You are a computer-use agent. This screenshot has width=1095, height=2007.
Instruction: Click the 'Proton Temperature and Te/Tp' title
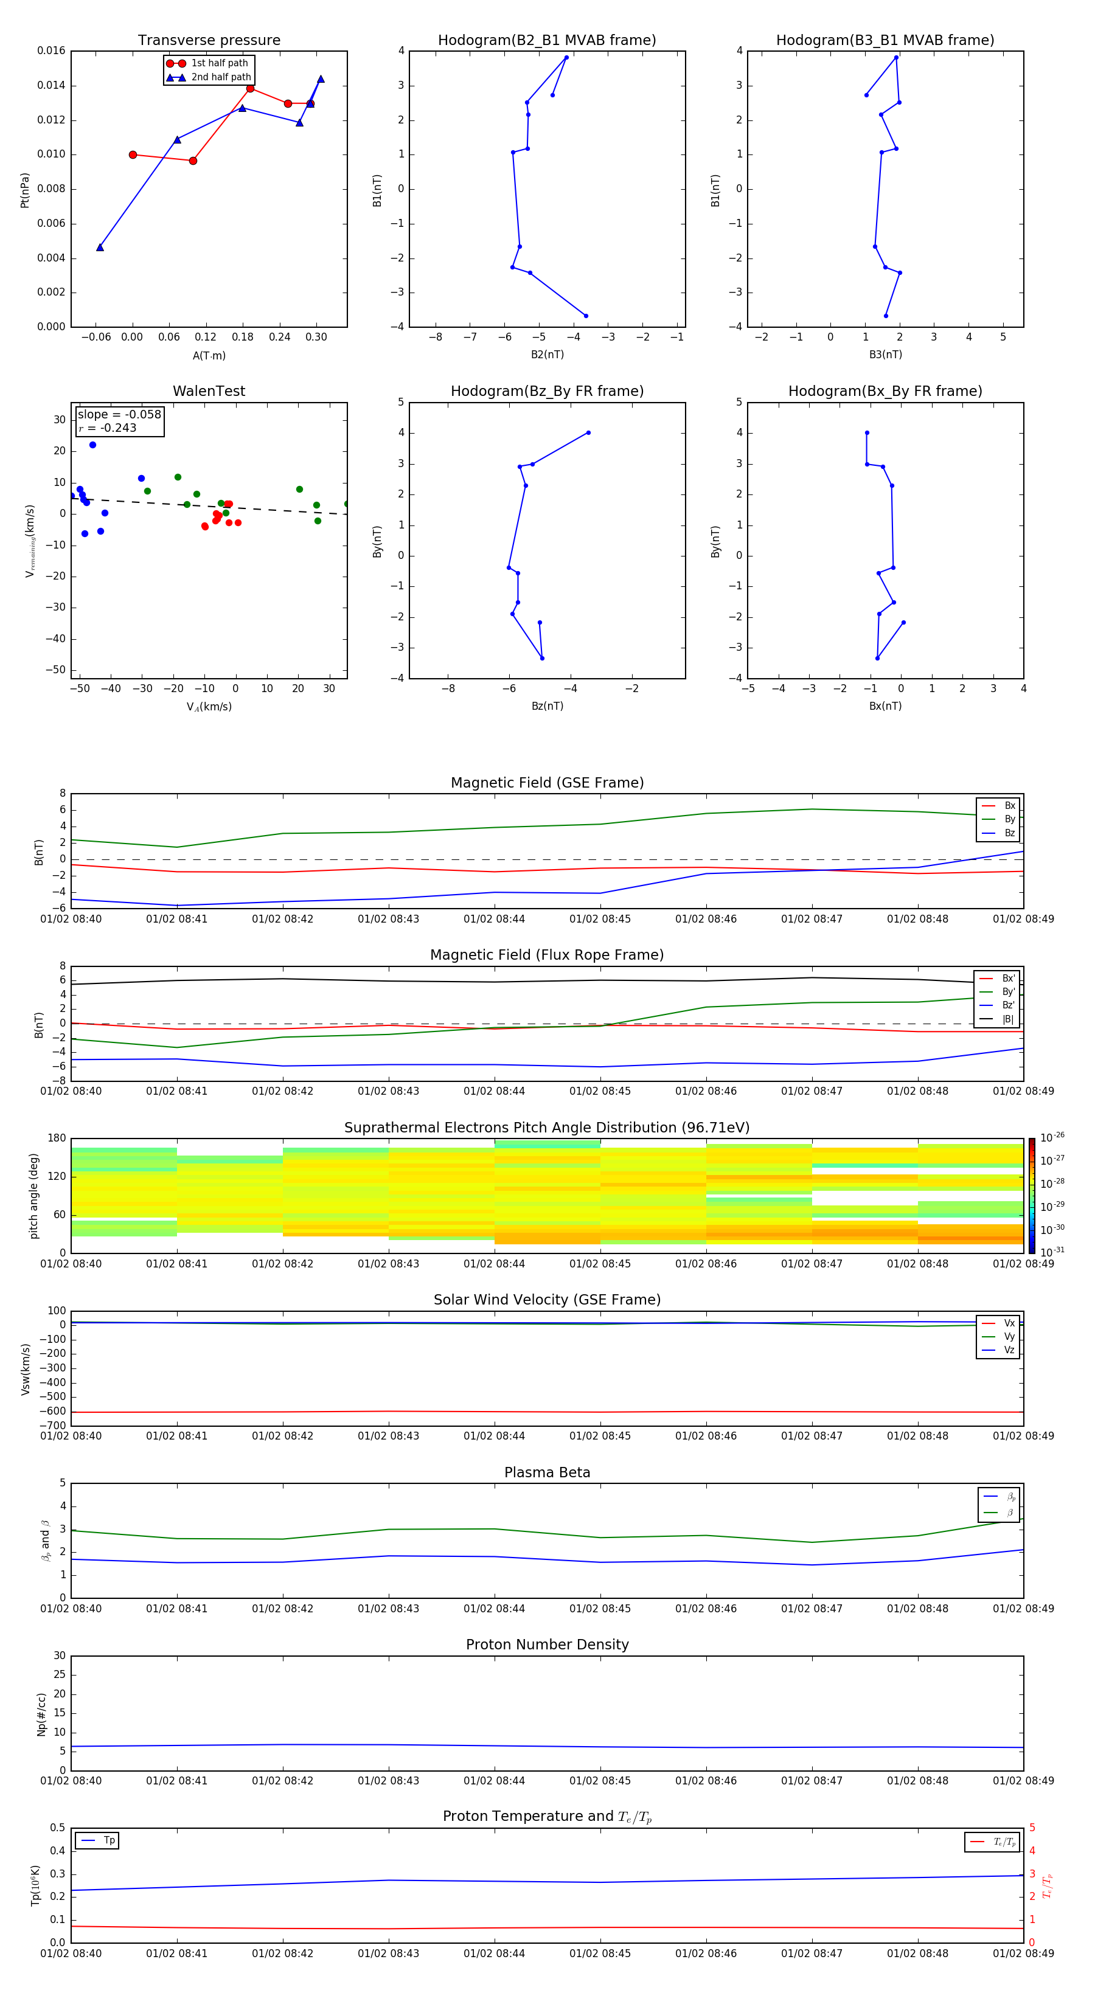pos(547,1817)
